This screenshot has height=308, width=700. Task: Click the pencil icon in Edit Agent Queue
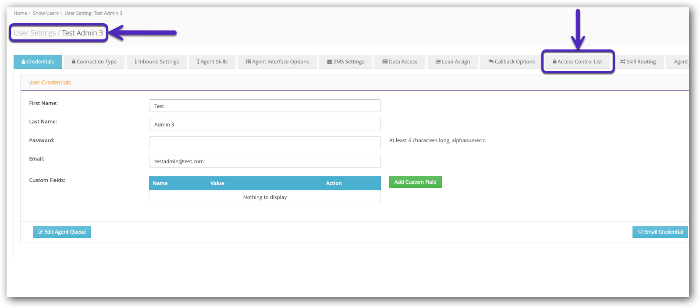click(x=40, y=232)
